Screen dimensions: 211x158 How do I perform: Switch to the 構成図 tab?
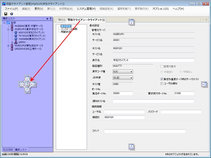click(x=62, y=20)
